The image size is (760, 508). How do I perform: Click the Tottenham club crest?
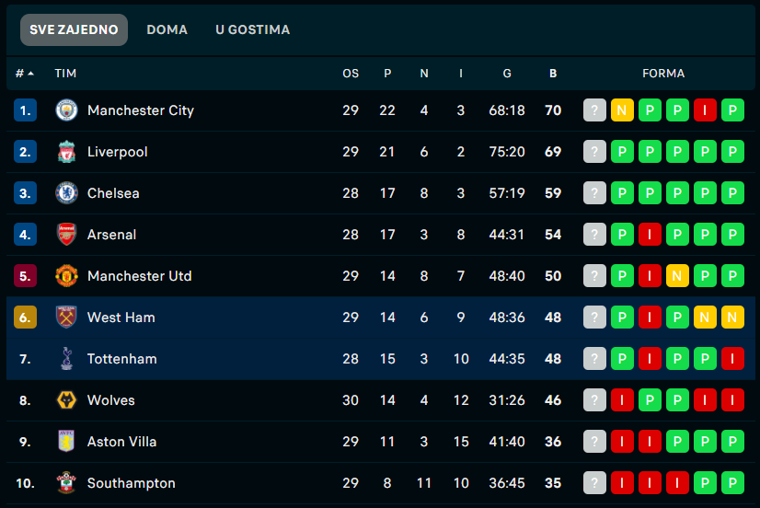[66, 359]
